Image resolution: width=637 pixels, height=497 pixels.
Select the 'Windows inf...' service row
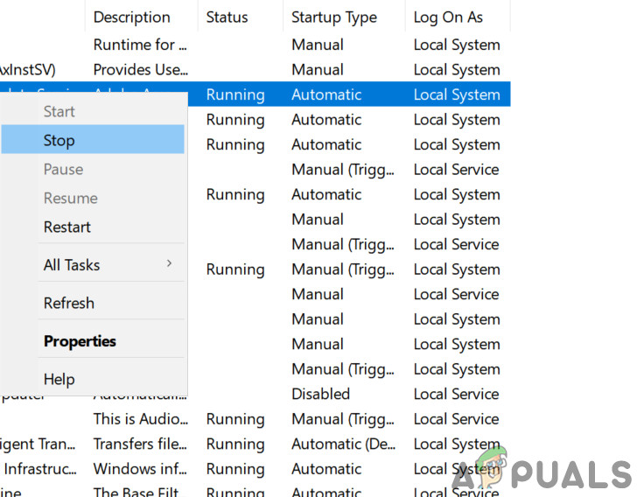click(140, 469)
